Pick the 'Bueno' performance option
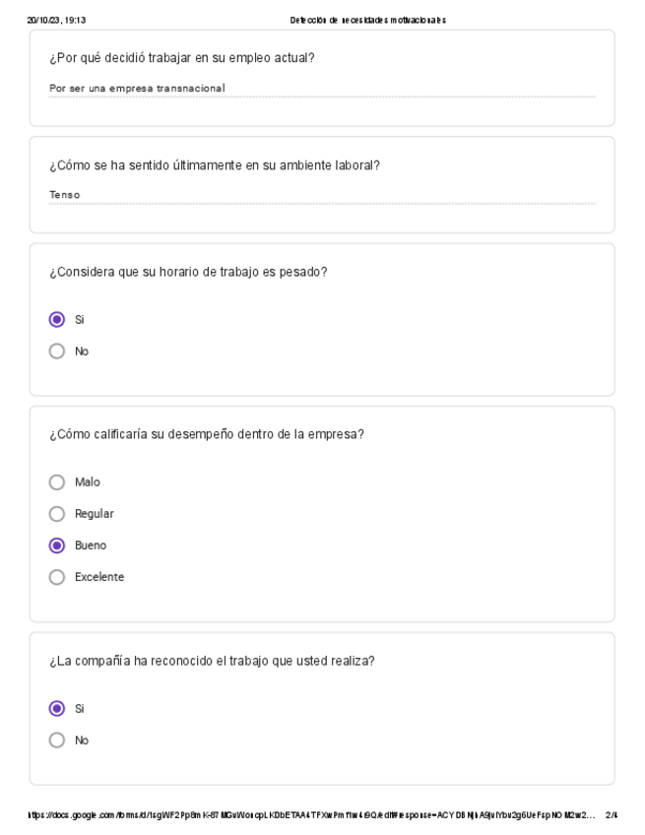Viewport: 645px width, 835px height. pyautogui.click(x=57, y=546)
